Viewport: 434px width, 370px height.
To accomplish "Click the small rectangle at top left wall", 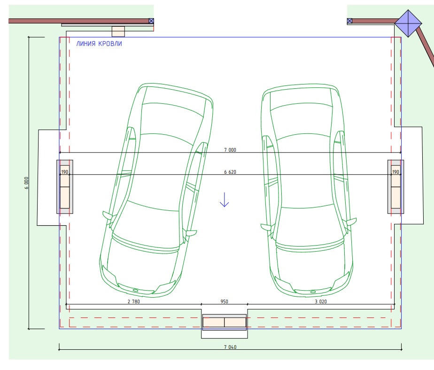I will tap(118, 31).
